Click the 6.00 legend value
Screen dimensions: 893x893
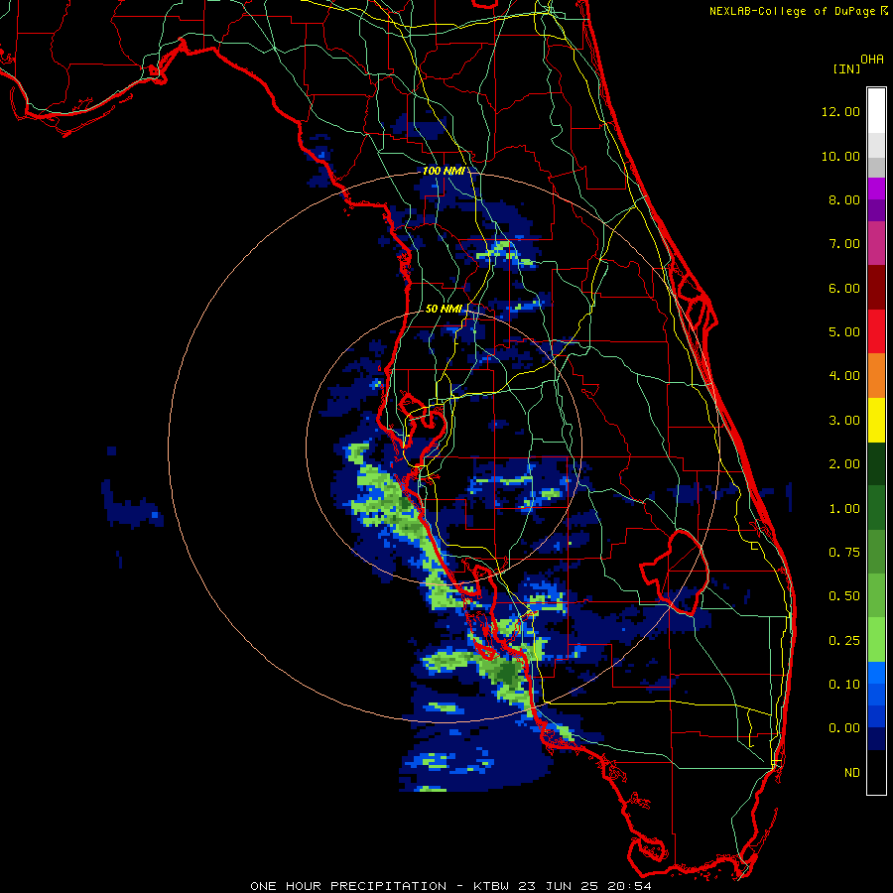[844, 288]
